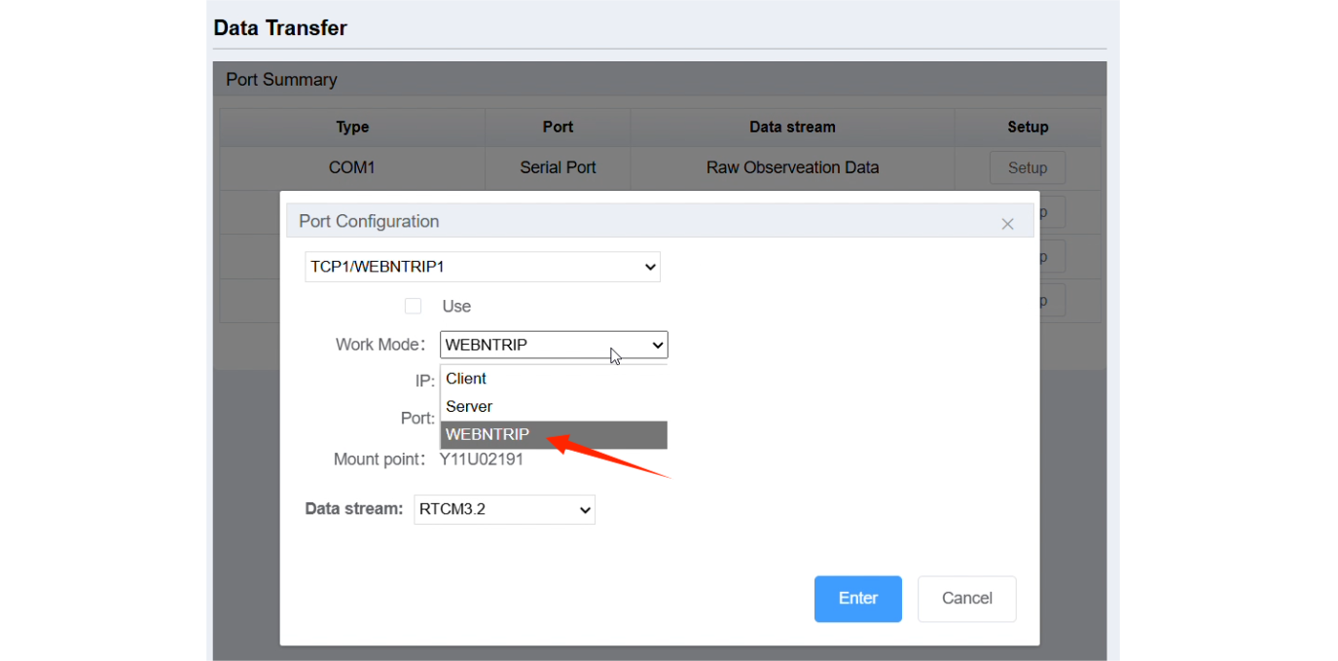
Task: Select the COM1 cell in table
Action: (352, 167)
